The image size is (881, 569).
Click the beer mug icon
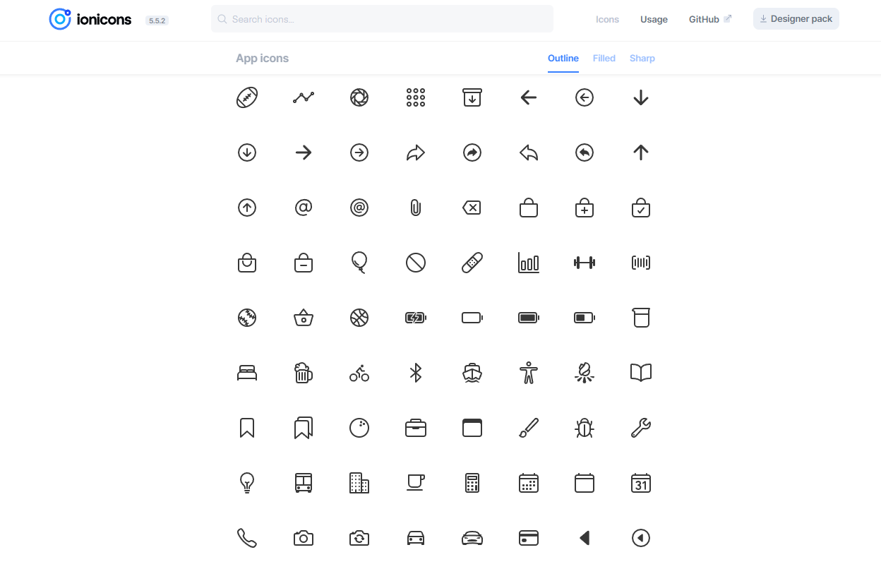coord(304,373)
